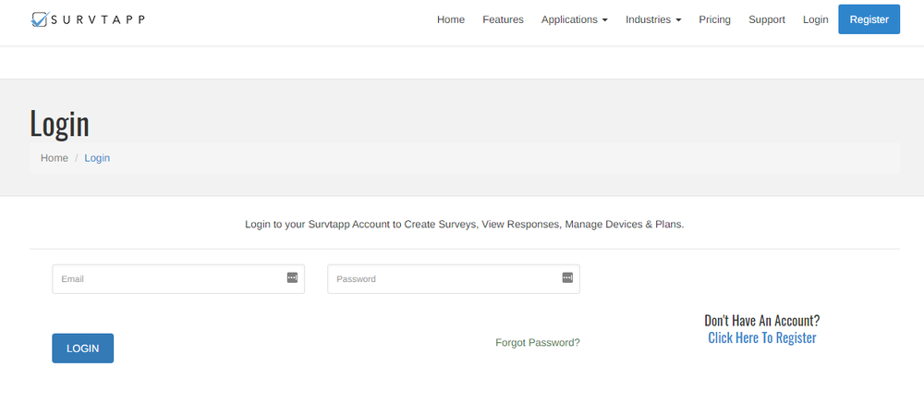Click password manager icon in Email field

292,277
